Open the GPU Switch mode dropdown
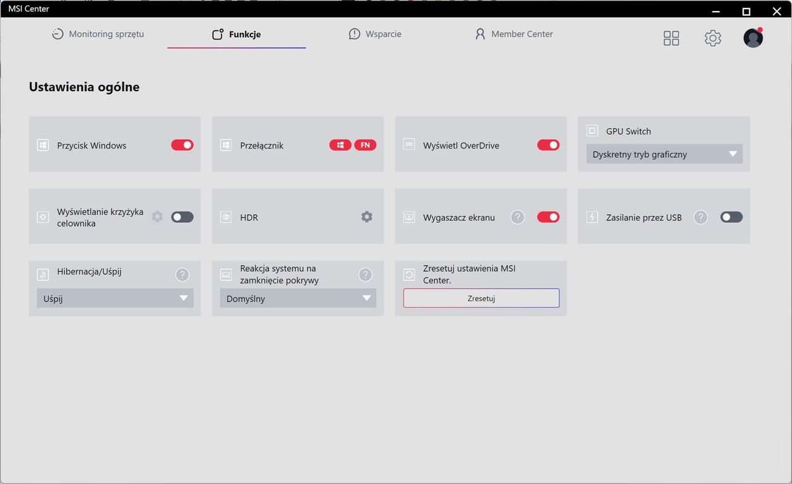792x484 pixels. pos(665,154)
